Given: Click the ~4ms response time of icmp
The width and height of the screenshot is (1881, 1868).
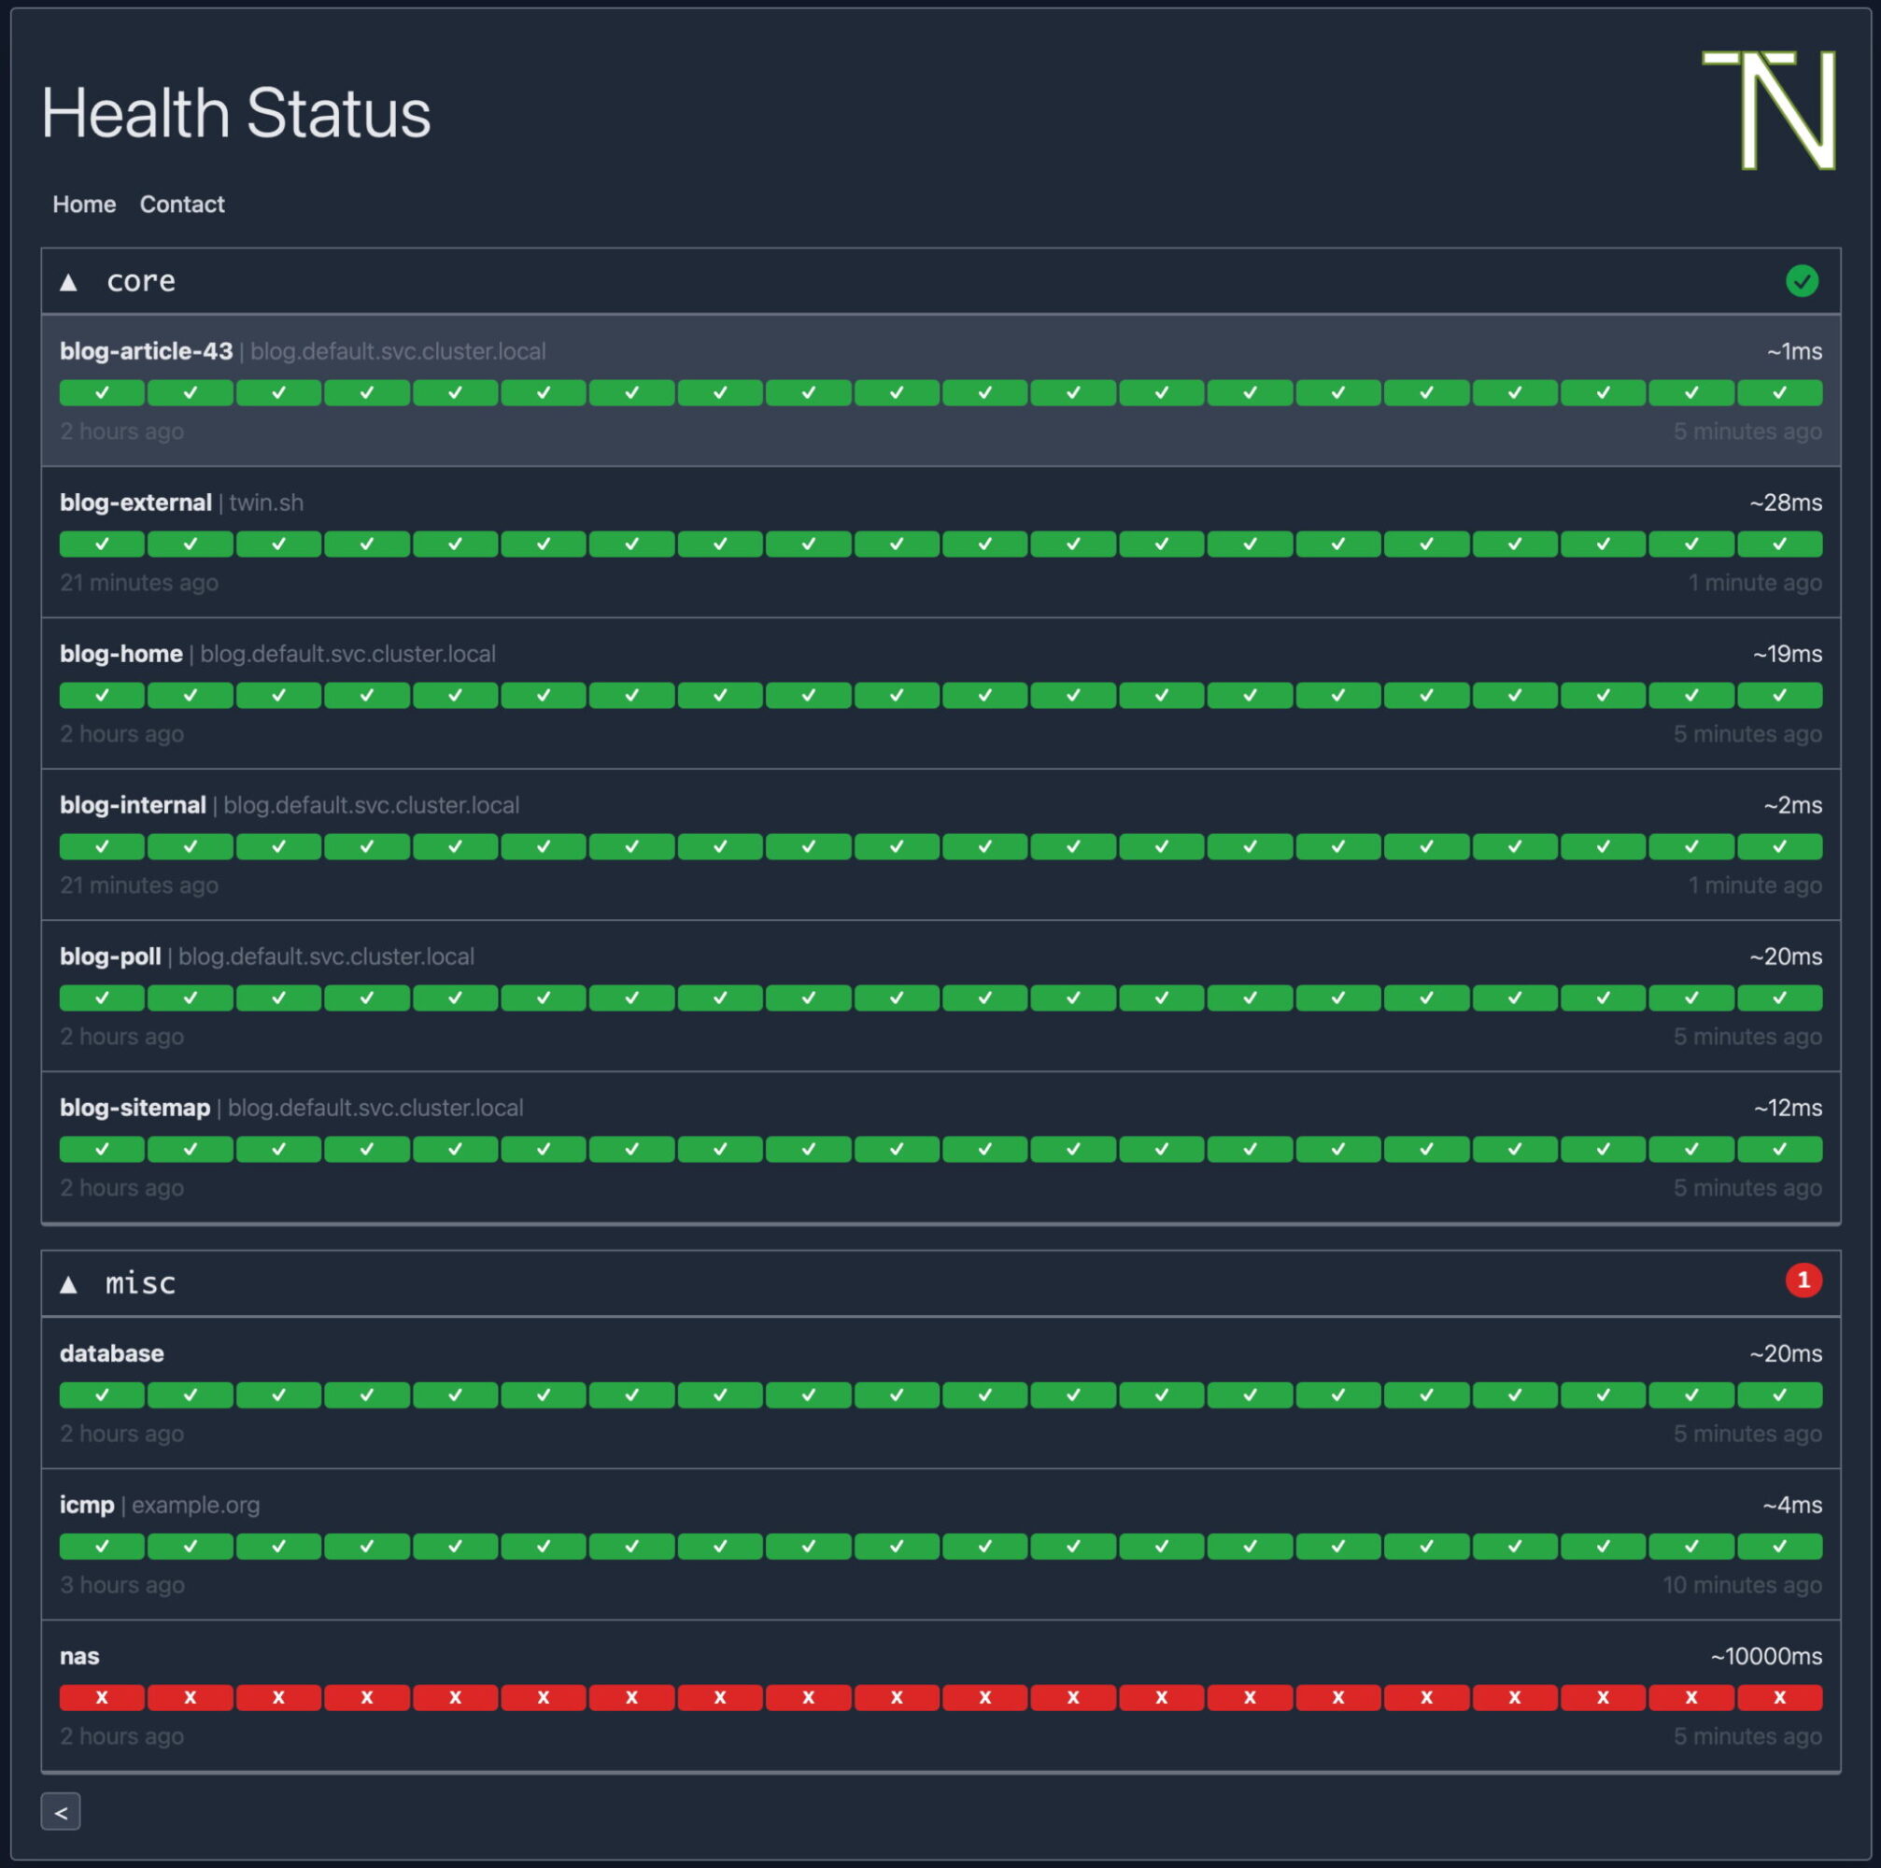Looking at the screenshot, I should (1792, 1505).
